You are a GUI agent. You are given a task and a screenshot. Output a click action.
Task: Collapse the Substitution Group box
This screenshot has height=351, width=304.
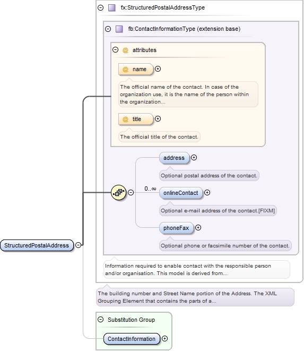tap(101, 320)
